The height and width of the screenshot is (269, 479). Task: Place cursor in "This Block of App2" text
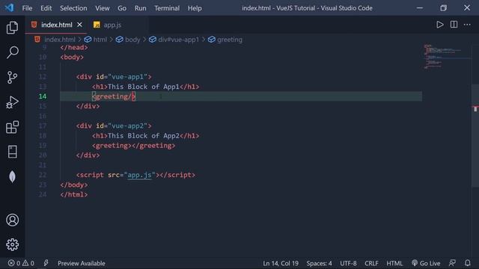[143, 136]
